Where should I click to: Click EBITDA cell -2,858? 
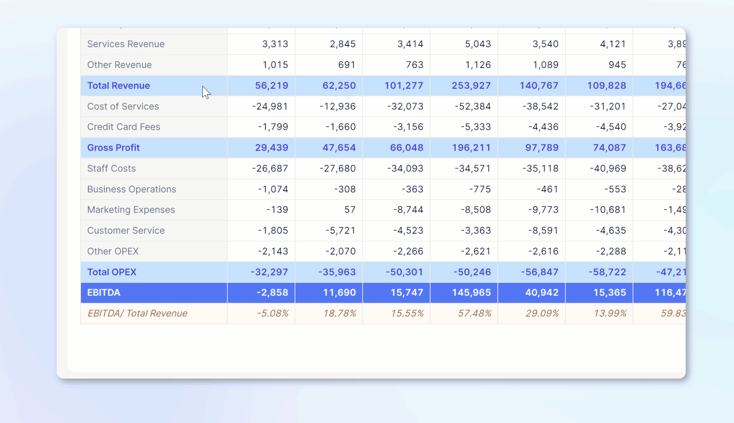(x=261, y=293)
